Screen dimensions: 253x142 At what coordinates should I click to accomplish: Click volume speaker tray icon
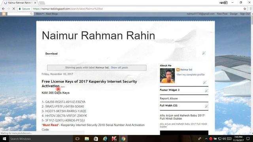[224, 138]
